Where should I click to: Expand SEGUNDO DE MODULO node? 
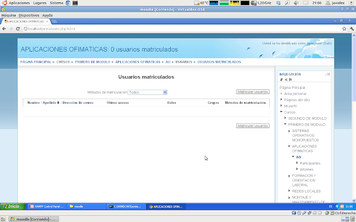click(285, 118)
